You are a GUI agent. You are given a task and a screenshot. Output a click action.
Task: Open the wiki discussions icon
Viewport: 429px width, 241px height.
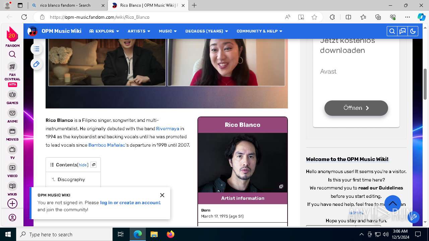403,31
